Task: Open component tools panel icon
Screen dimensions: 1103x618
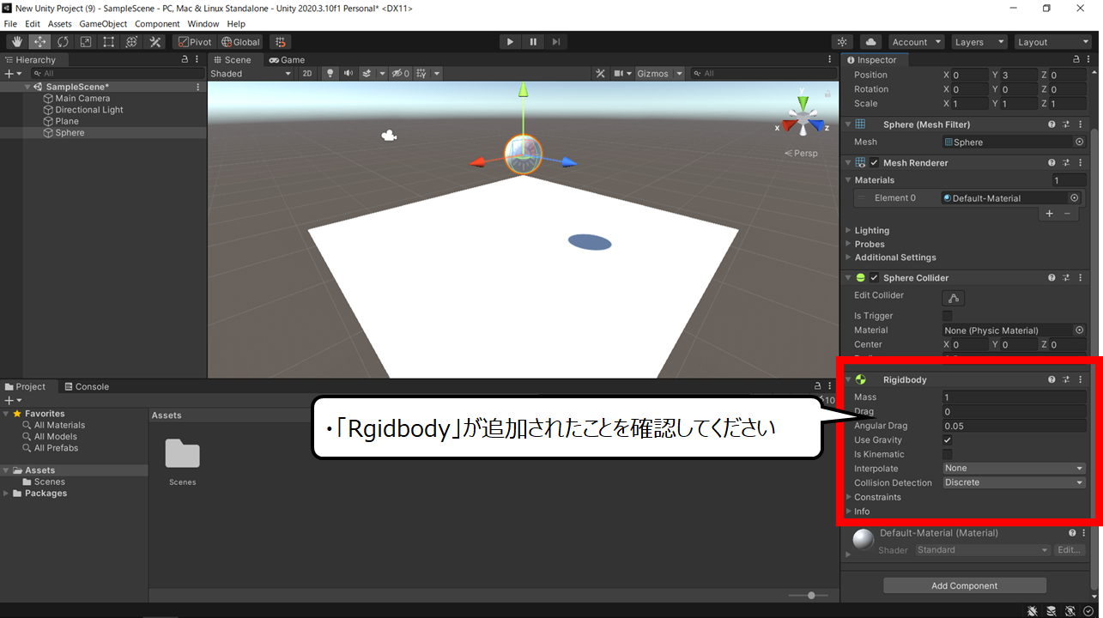Action: point(601,74)
